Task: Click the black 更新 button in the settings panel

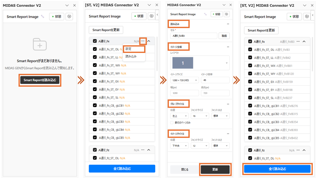Action: (215, 169)
